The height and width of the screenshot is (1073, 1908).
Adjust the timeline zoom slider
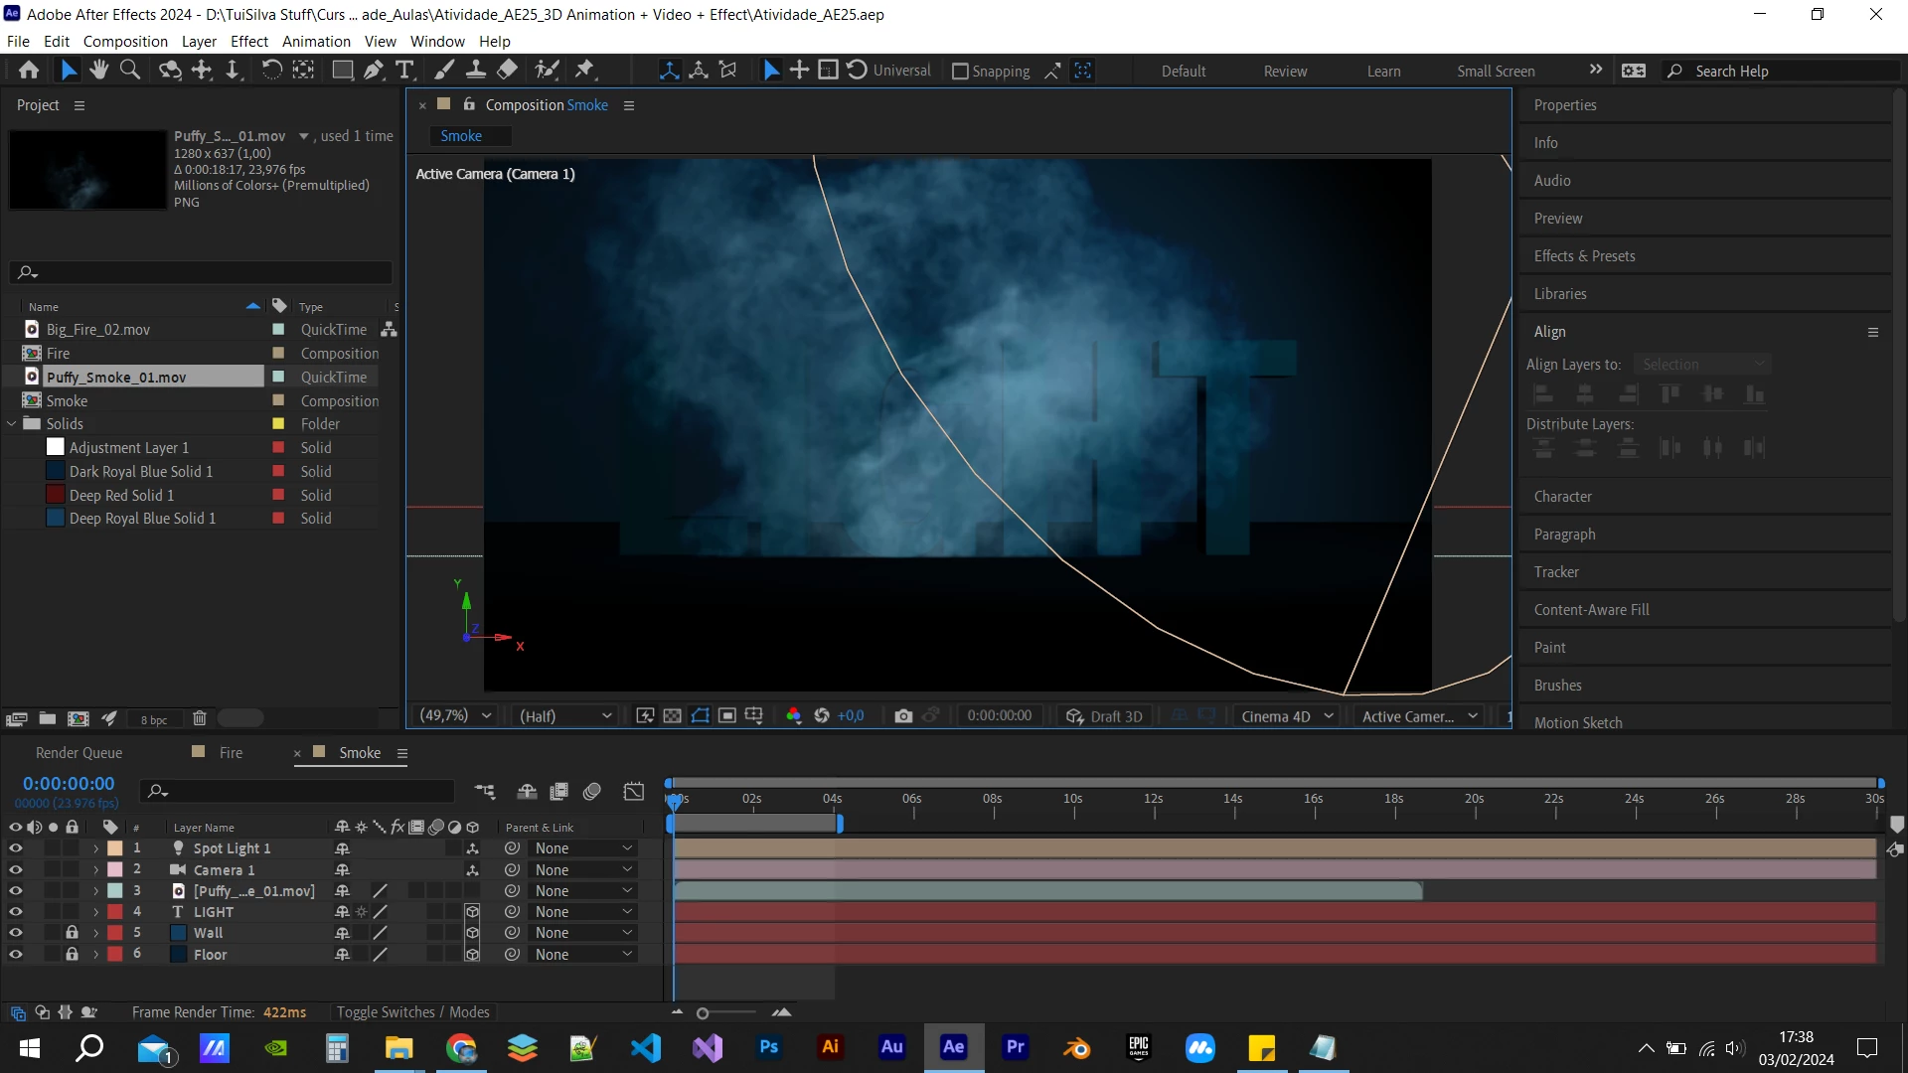703,1013
